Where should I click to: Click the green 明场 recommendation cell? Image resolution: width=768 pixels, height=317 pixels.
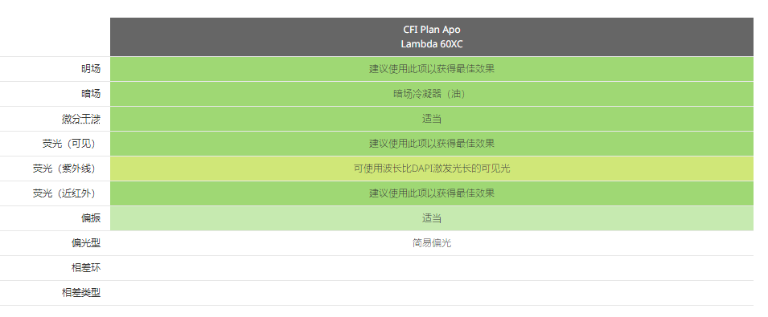click(x=432, y=69)
